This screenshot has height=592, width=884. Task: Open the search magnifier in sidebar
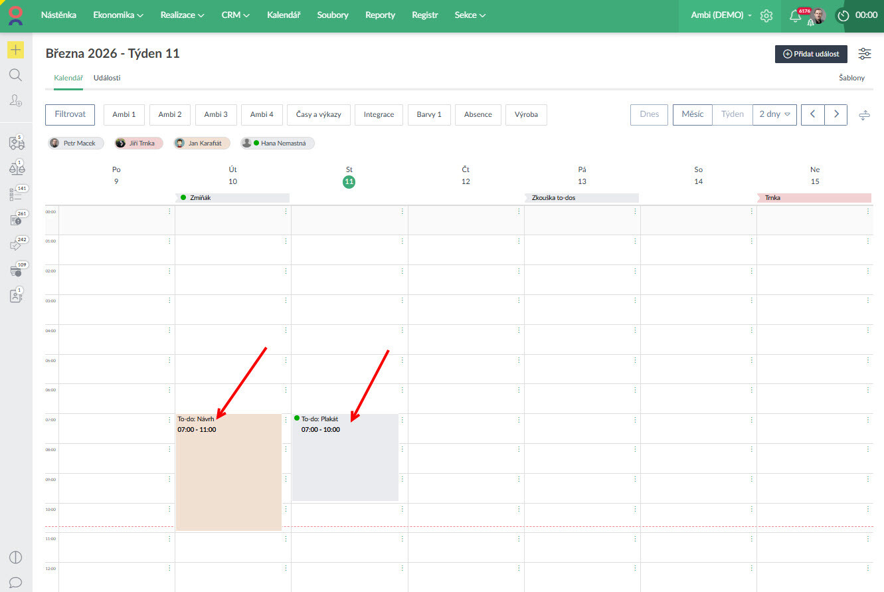(15, 75)
